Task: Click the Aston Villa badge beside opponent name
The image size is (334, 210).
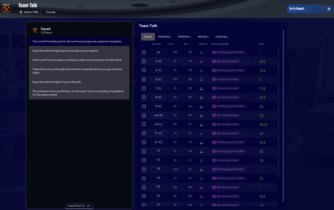Action: click(21, 12)
